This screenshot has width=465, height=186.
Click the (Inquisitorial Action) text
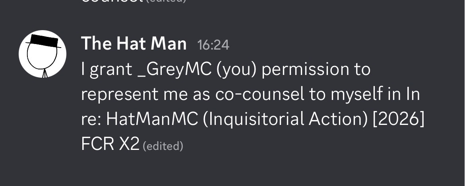[x=285, y=119]
